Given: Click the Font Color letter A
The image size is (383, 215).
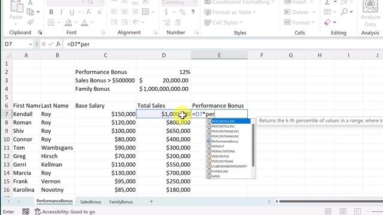Looking at the screenshot, I should pyautogui.click(x=84, y=23).
